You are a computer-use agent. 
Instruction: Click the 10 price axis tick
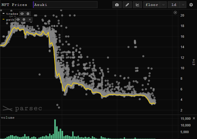[182, 68]
